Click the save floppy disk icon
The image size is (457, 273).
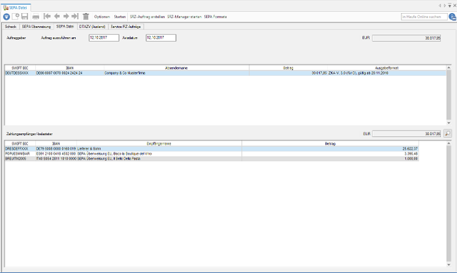point(25,16)
